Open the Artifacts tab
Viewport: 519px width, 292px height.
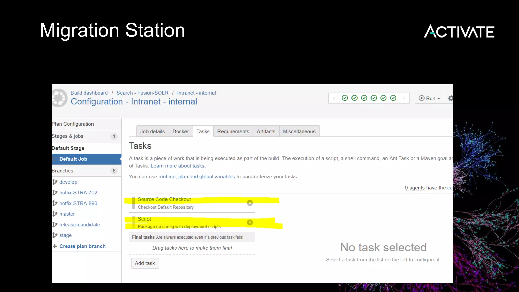(x=266, y=131)
